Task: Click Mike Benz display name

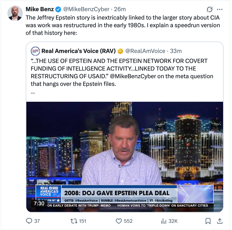Action: [x=40, y=9]
